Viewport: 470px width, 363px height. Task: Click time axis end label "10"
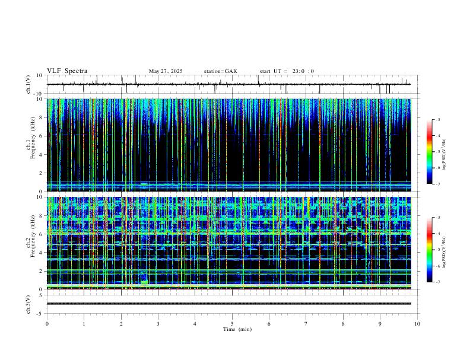(x=417, y=324)
